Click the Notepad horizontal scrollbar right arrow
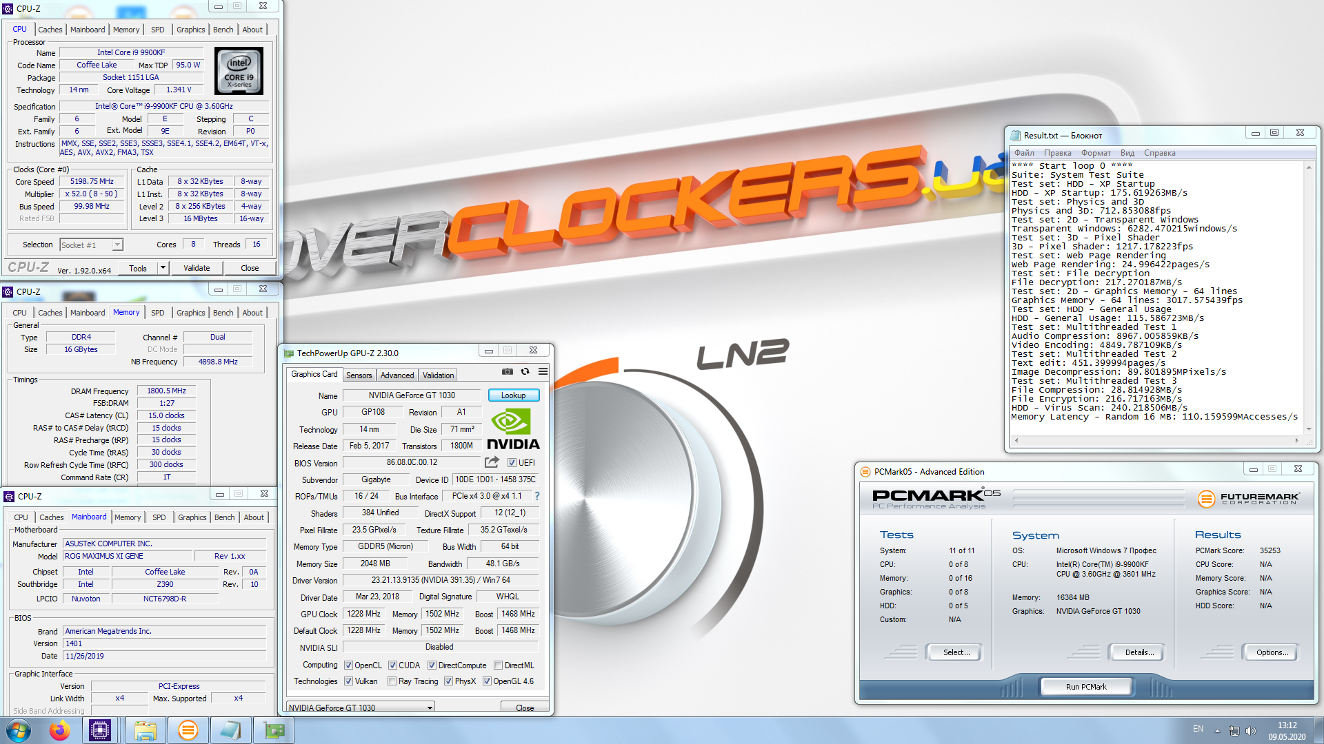 tap(1297, 440)
